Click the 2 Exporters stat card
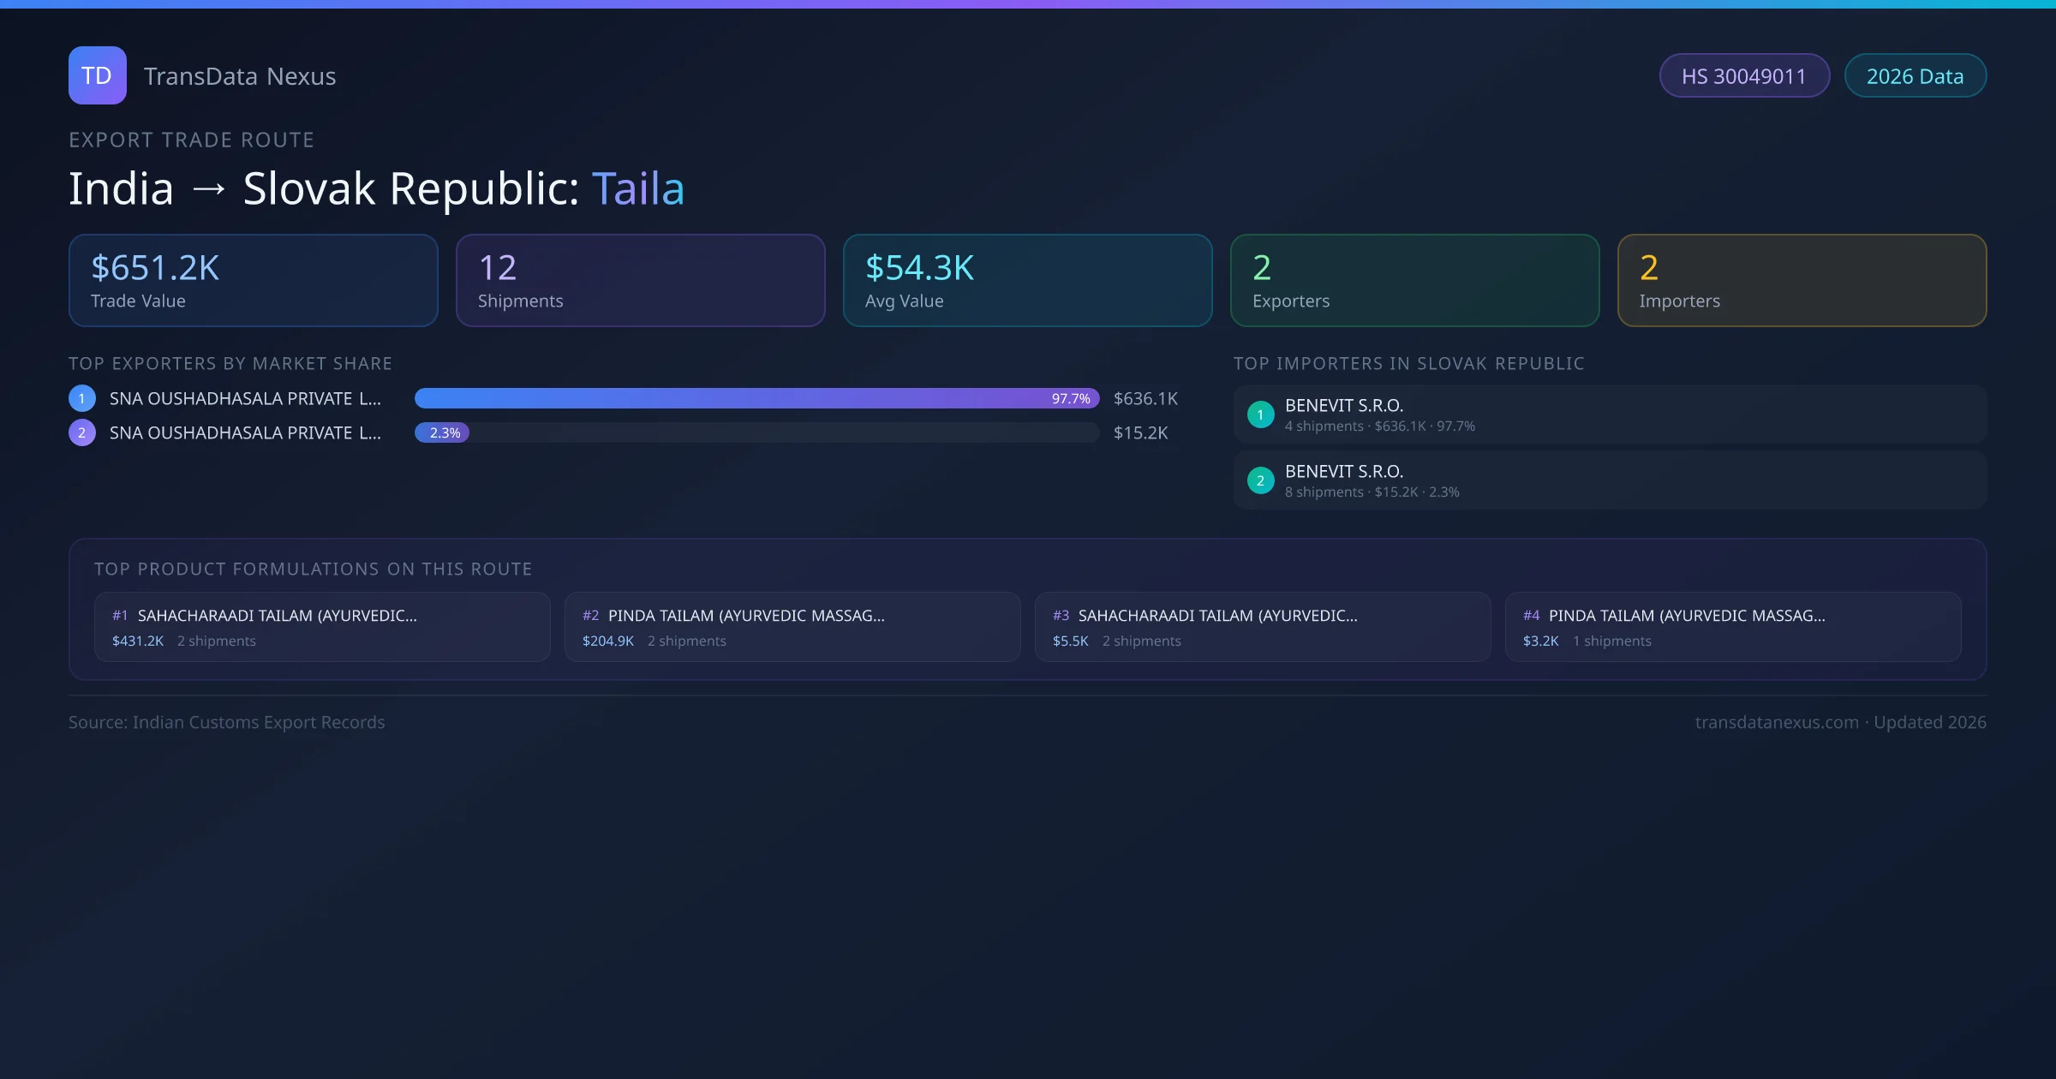 coord(1414,281)
